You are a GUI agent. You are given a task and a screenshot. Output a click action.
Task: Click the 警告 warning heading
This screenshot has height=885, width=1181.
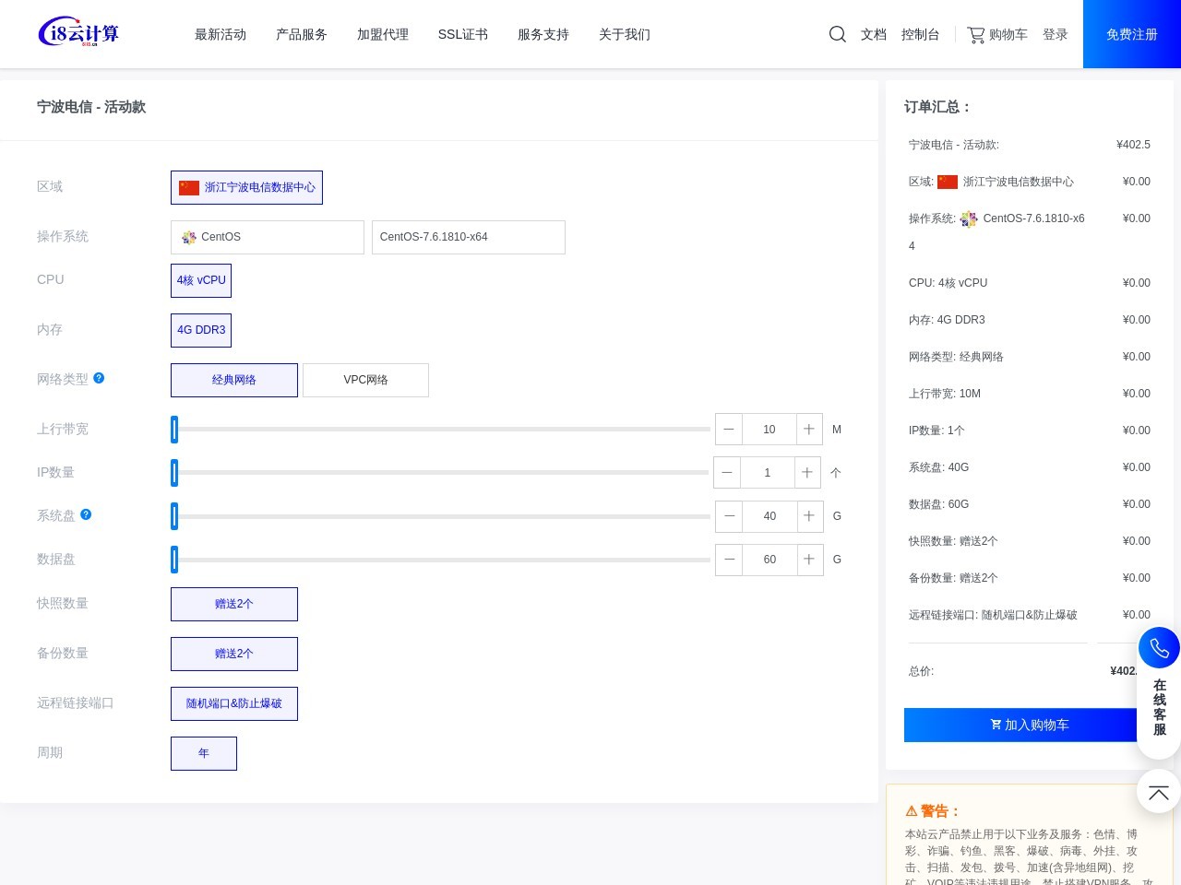pos(933,811)
